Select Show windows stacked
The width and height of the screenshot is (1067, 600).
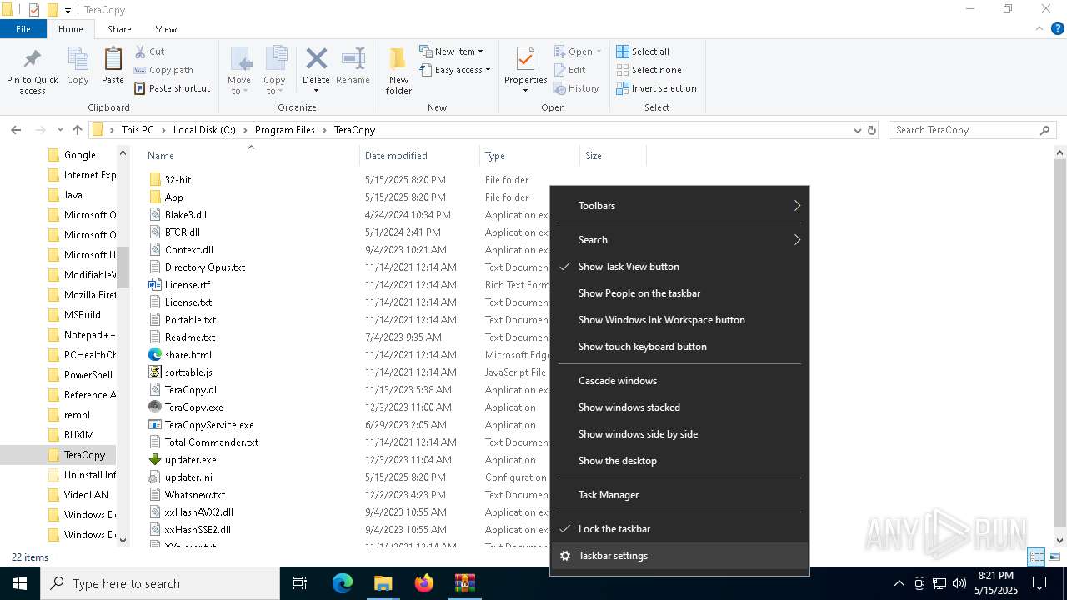click(679, 407)
